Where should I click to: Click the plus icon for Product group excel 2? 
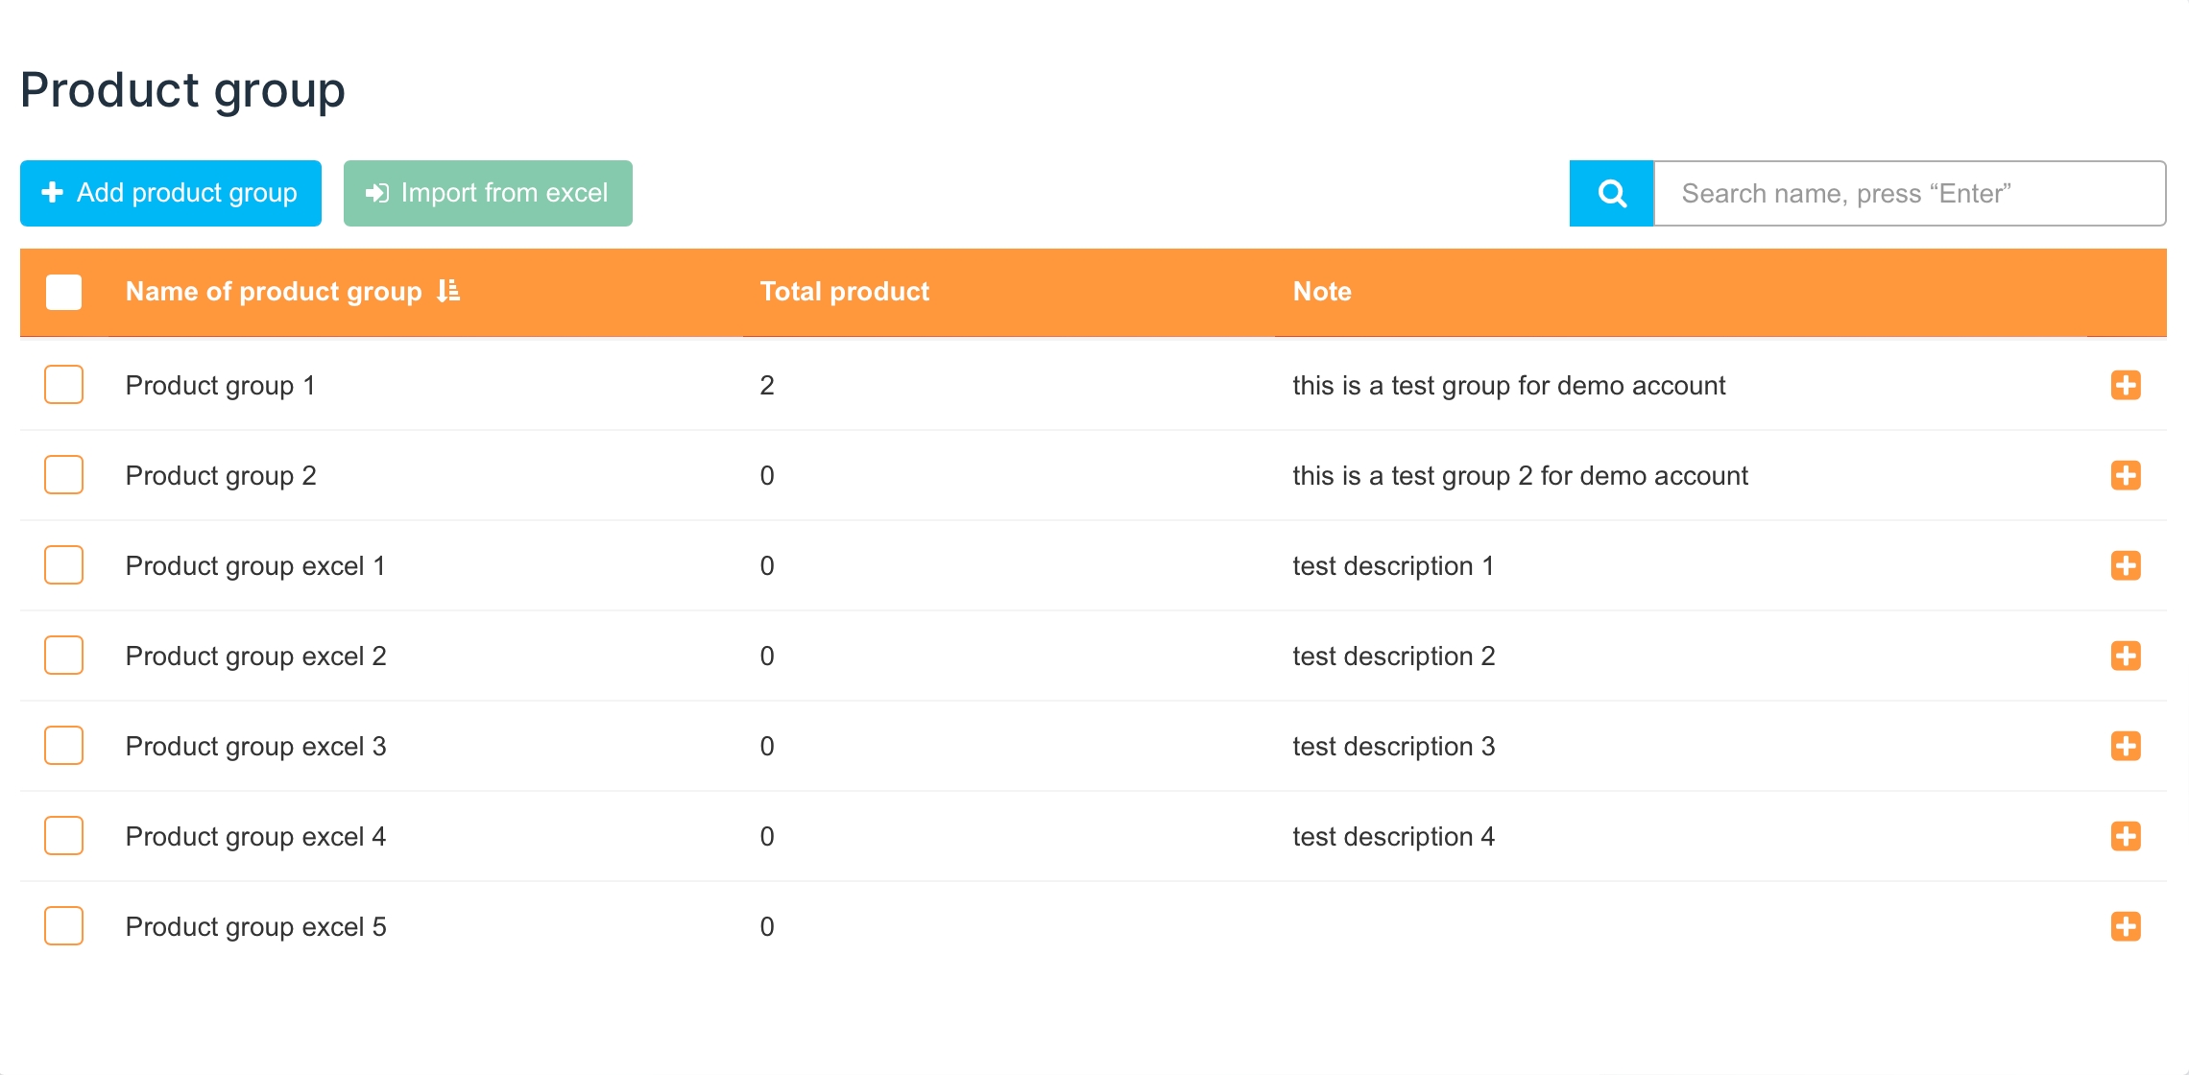2125,656
